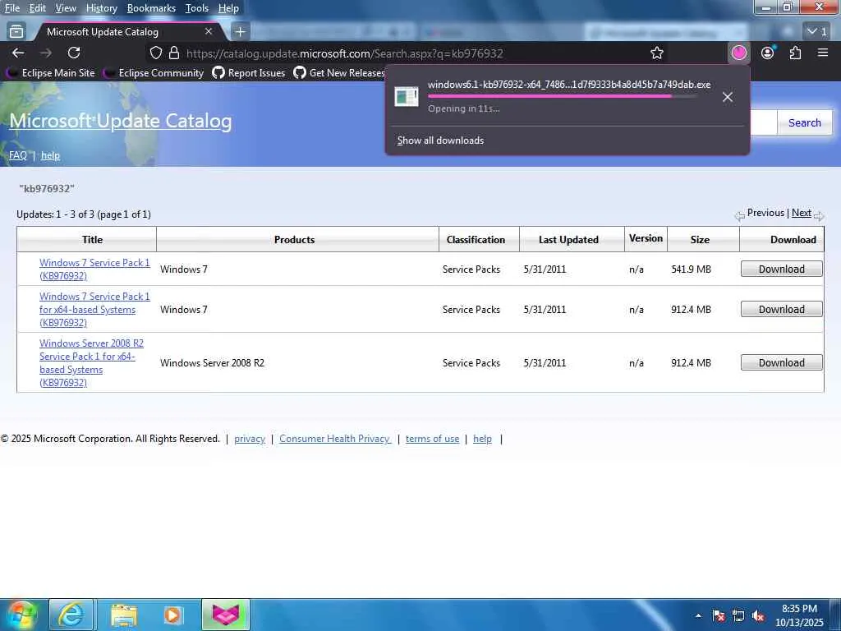This screenshot has width=841, height=631.
Task: Open Eclipse Main Site bookmark
Action: (x=51, y=73)
